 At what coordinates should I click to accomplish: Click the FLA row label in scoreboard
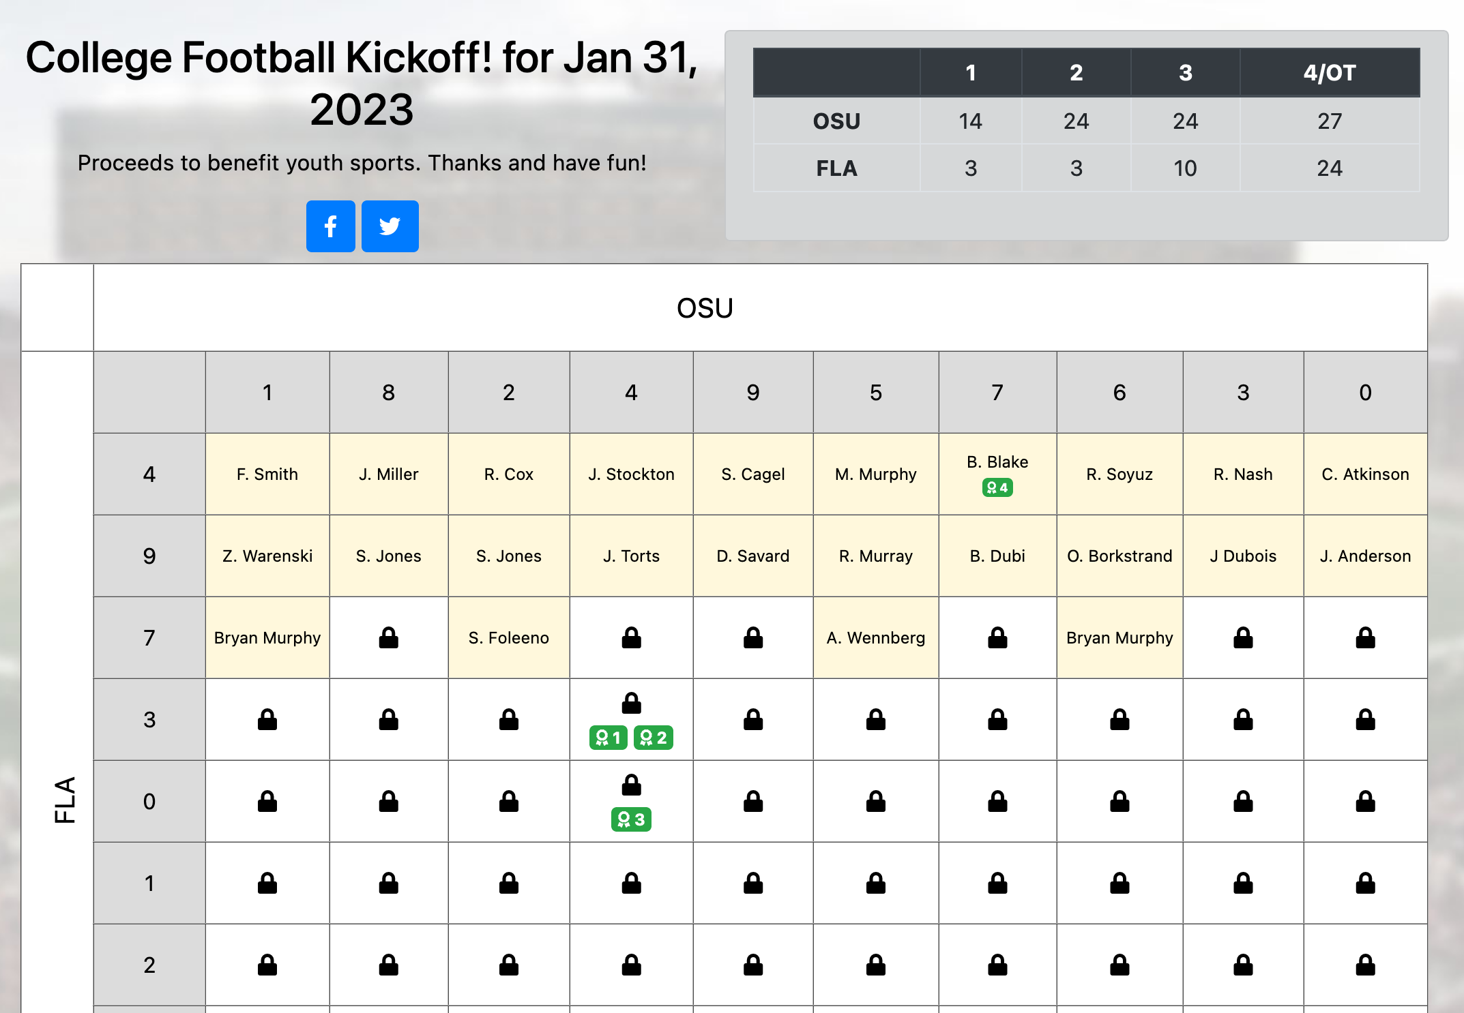click(x=837, y=168)
